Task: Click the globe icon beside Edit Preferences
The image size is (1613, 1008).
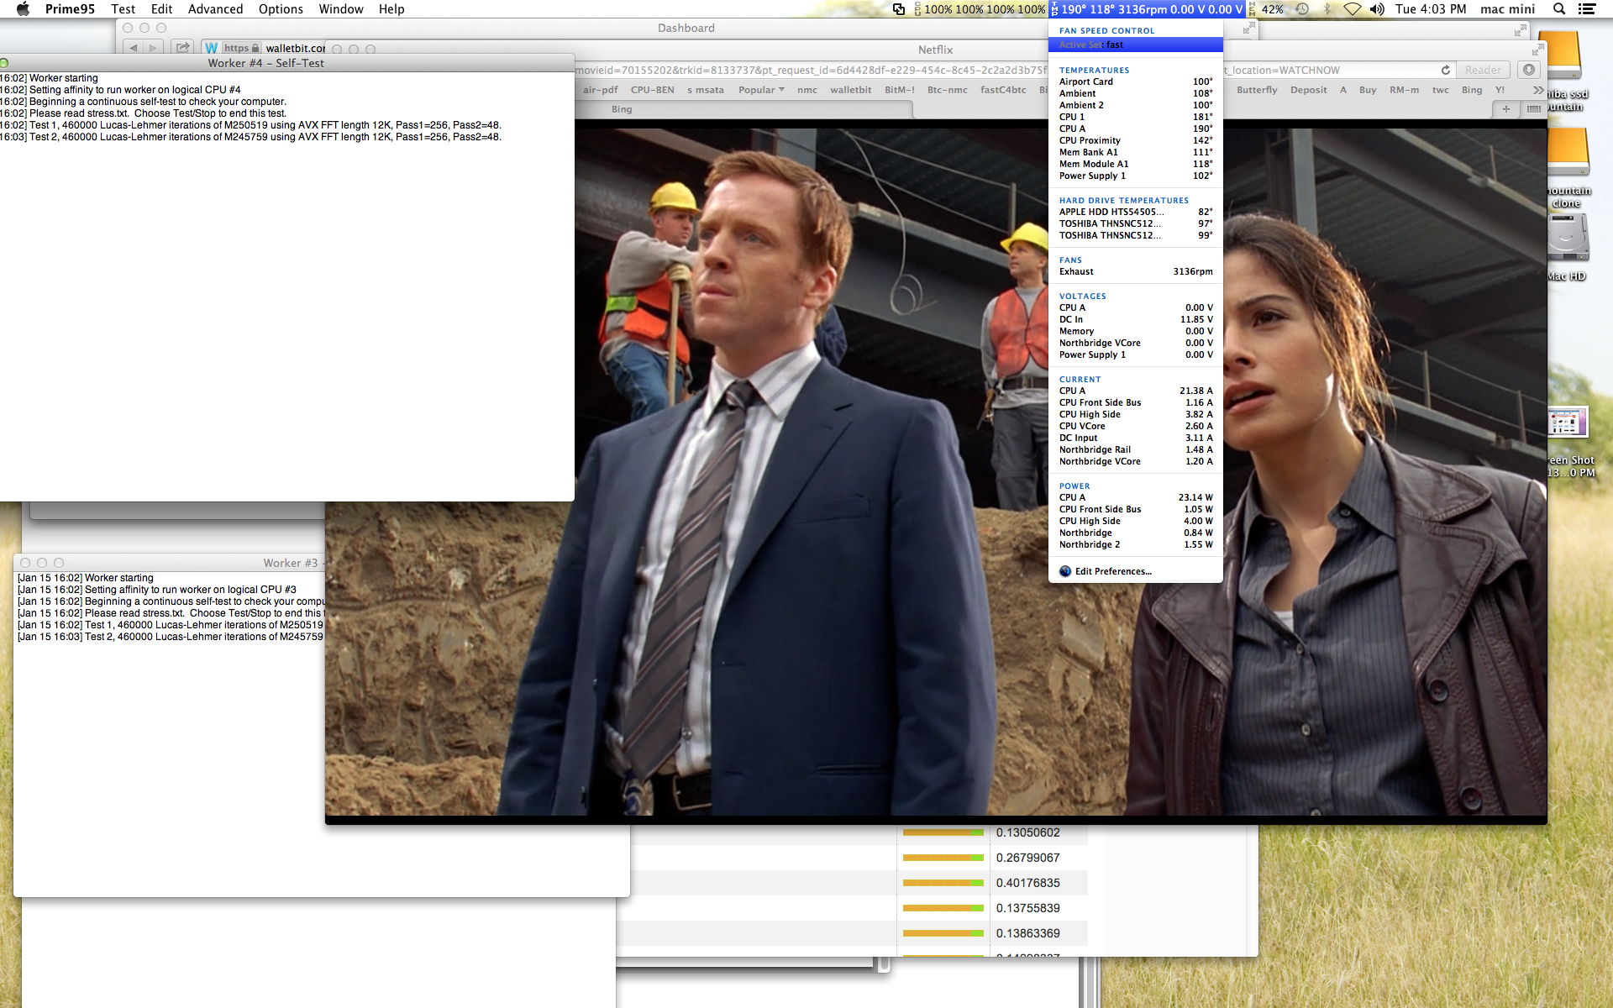Action: point(1065,571)
